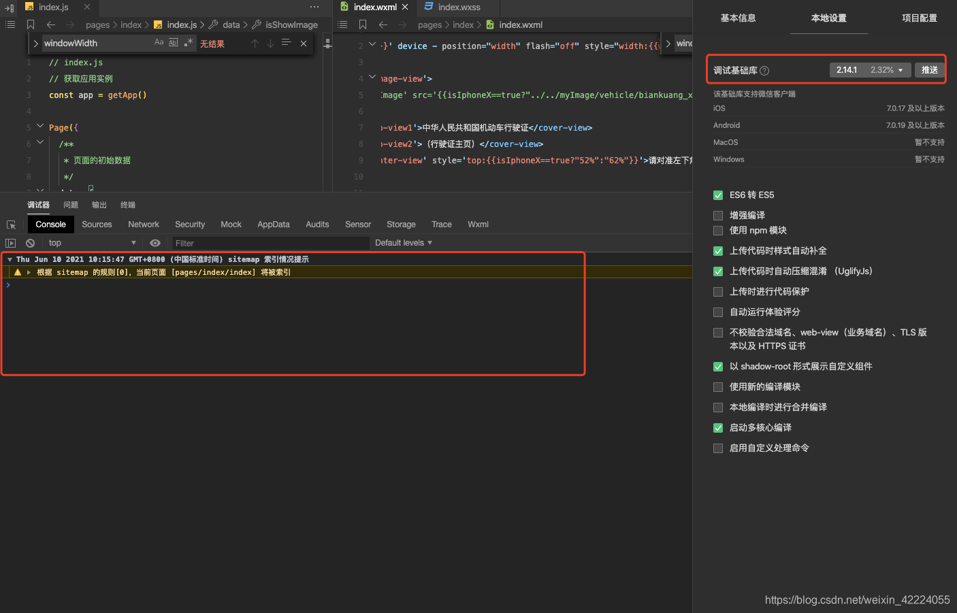Close the index.wxml tab
This screenshot has width=957, height=613.
(x=405, y=7)
